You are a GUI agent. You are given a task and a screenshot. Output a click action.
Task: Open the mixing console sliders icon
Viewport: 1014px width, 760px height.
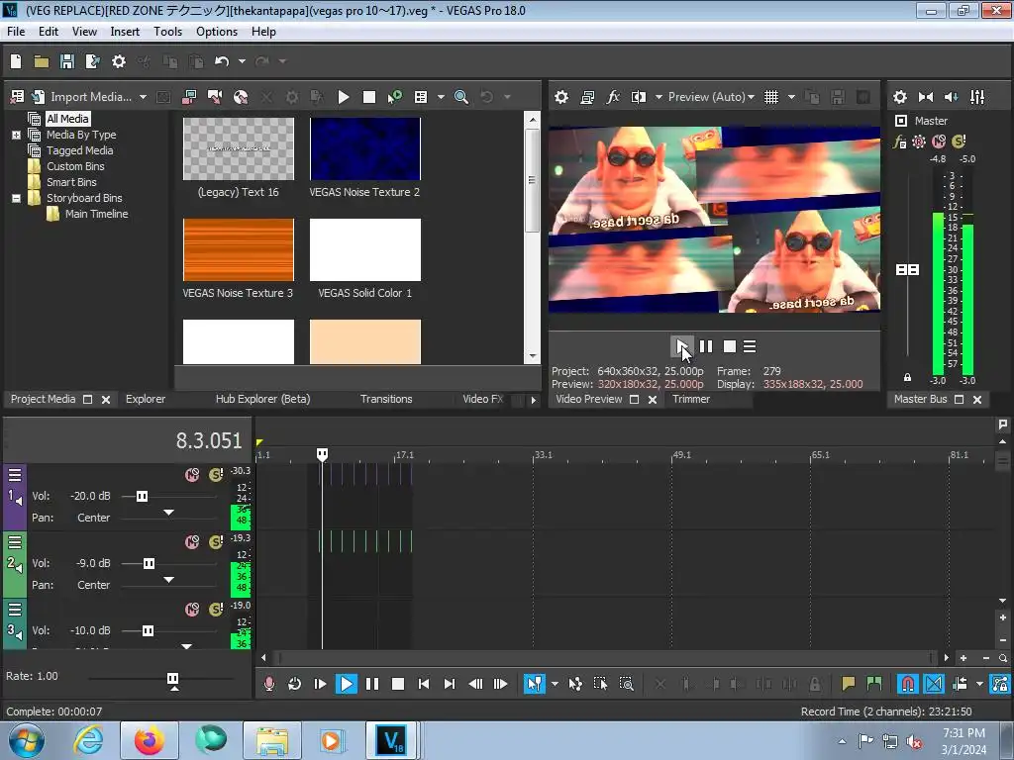tap(977, 97)
